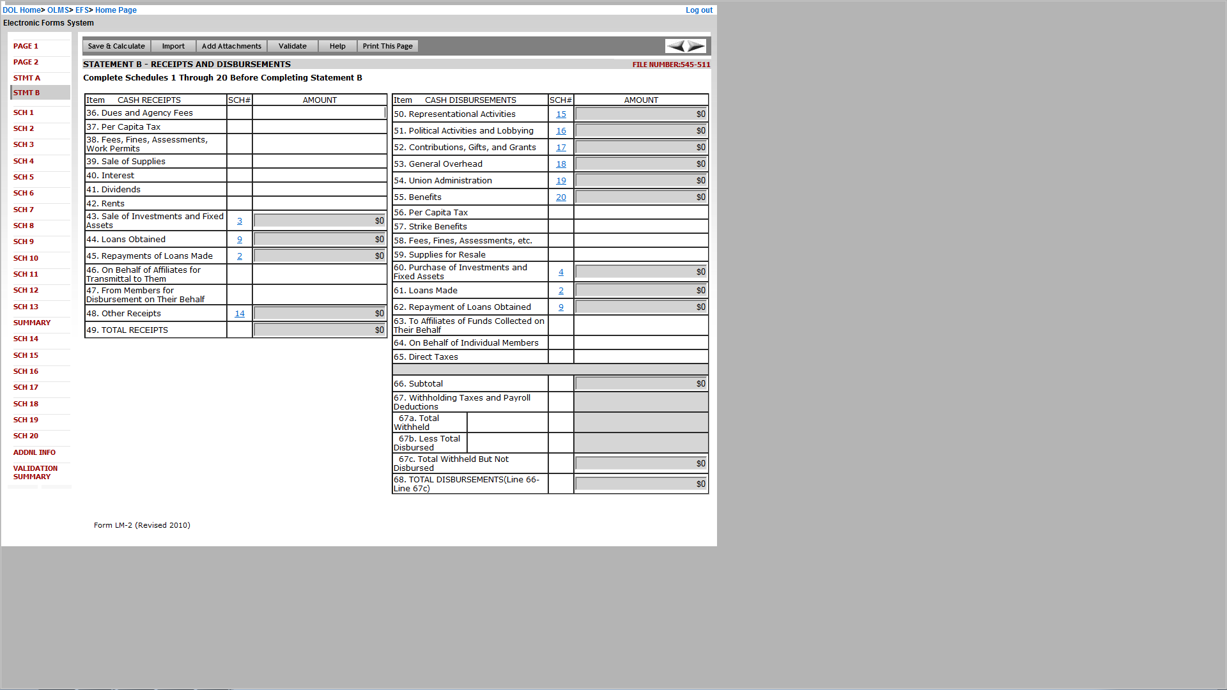Click the next page right arrow icon
1227x690 pixels.
point(696,46)
